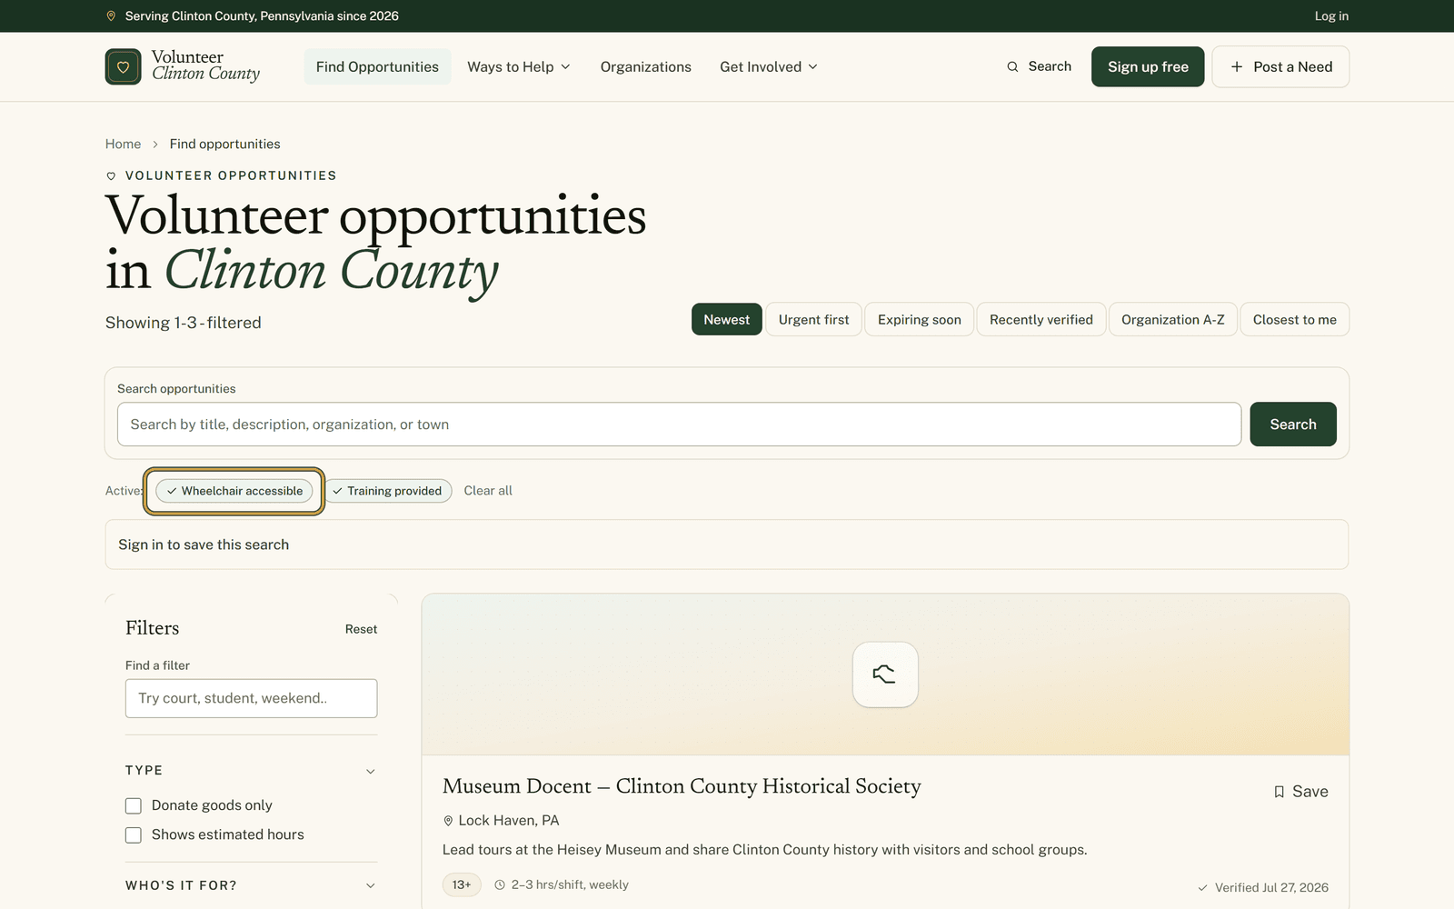Check the Shows estimated hours checkbox
Screen dimensions: 1454x909
point(134,834)
